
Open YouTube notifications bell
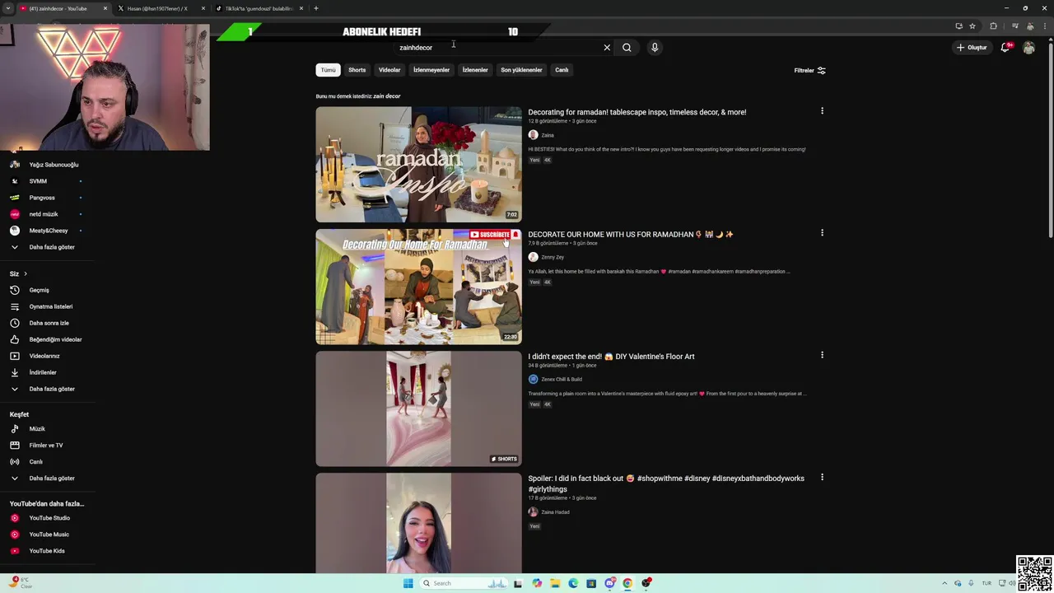(1005, 48)
